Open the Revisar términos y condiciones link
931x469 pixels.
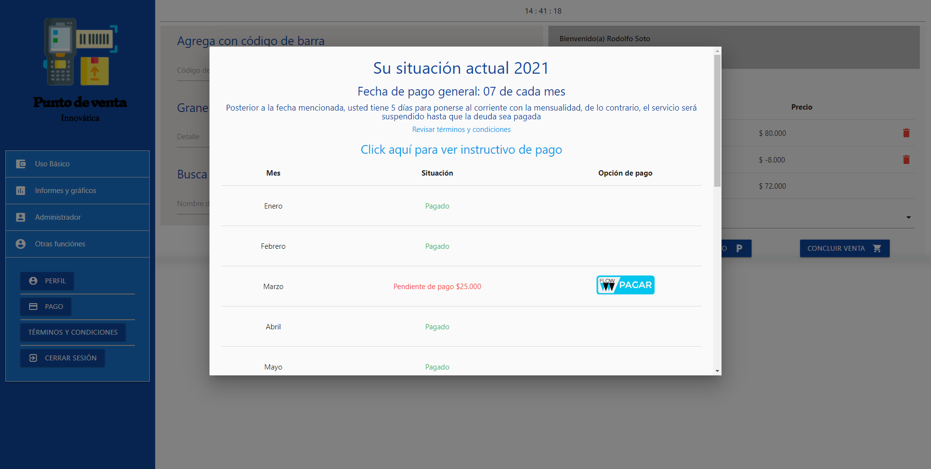pos(461,129)
